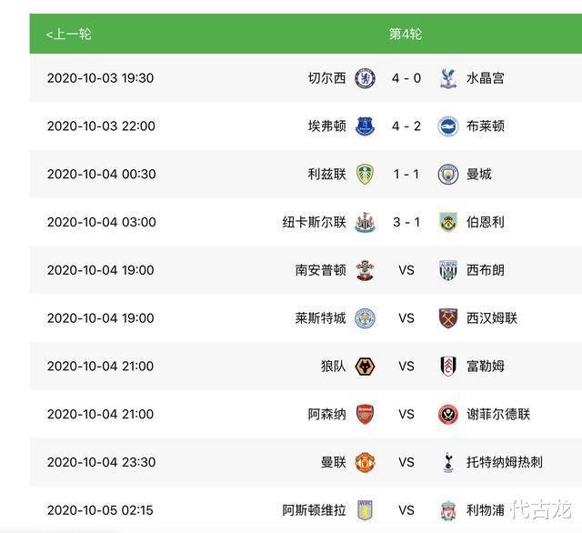Click the Burnley club crest
Screen dimensions: 582x533
448,222
